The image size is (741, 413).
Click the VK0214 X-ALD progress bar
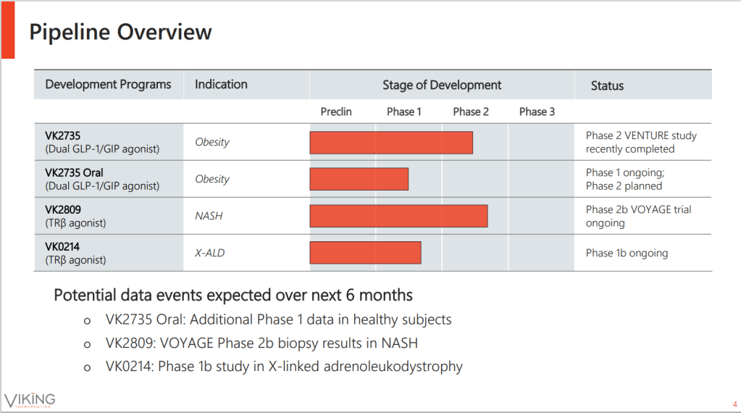point(365,253)
